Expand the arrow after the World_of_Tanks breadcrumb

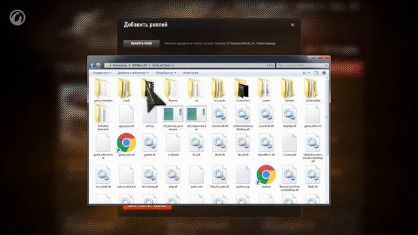pos(172,65)
